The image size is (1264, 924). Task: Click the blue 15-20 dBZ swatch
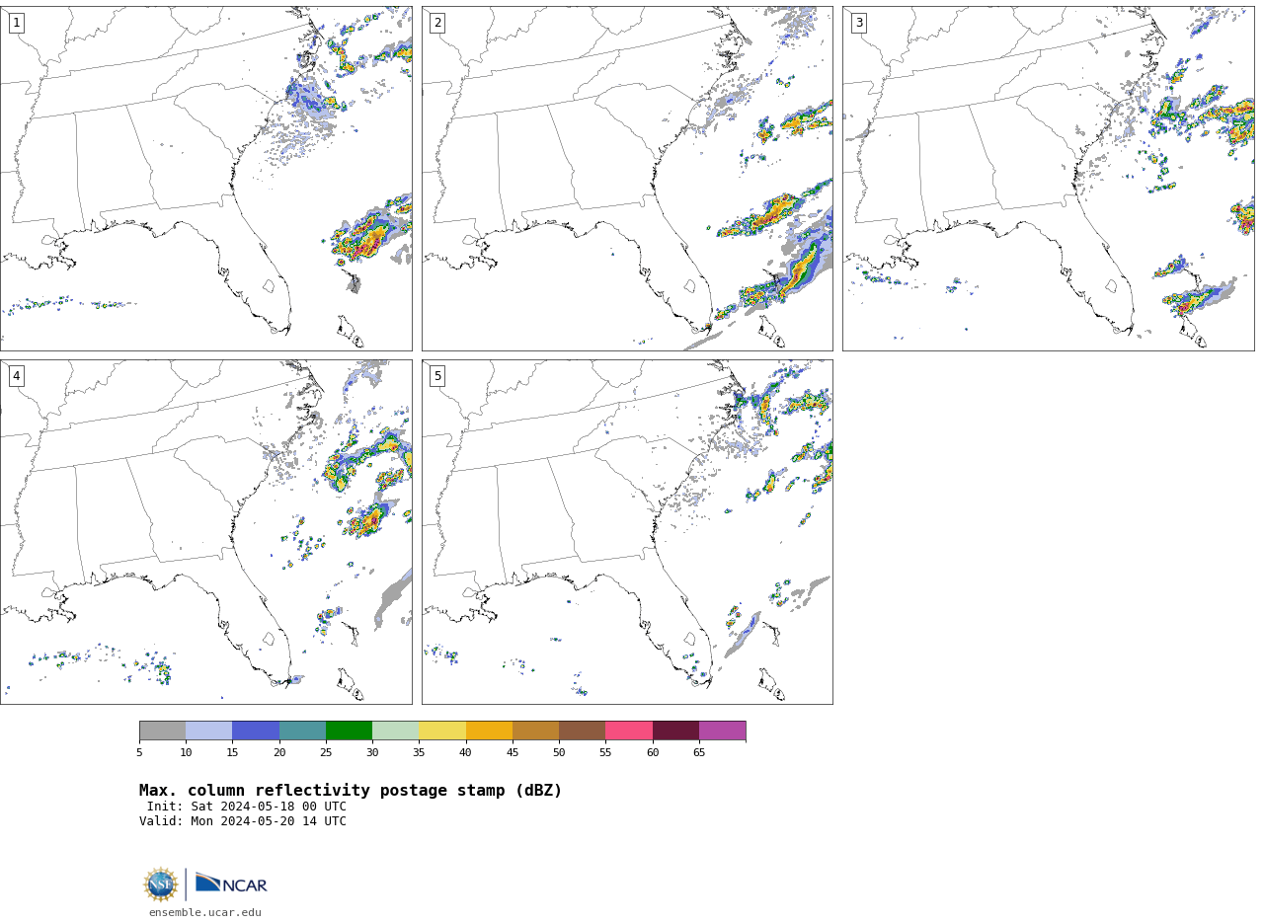pos(256,731)
